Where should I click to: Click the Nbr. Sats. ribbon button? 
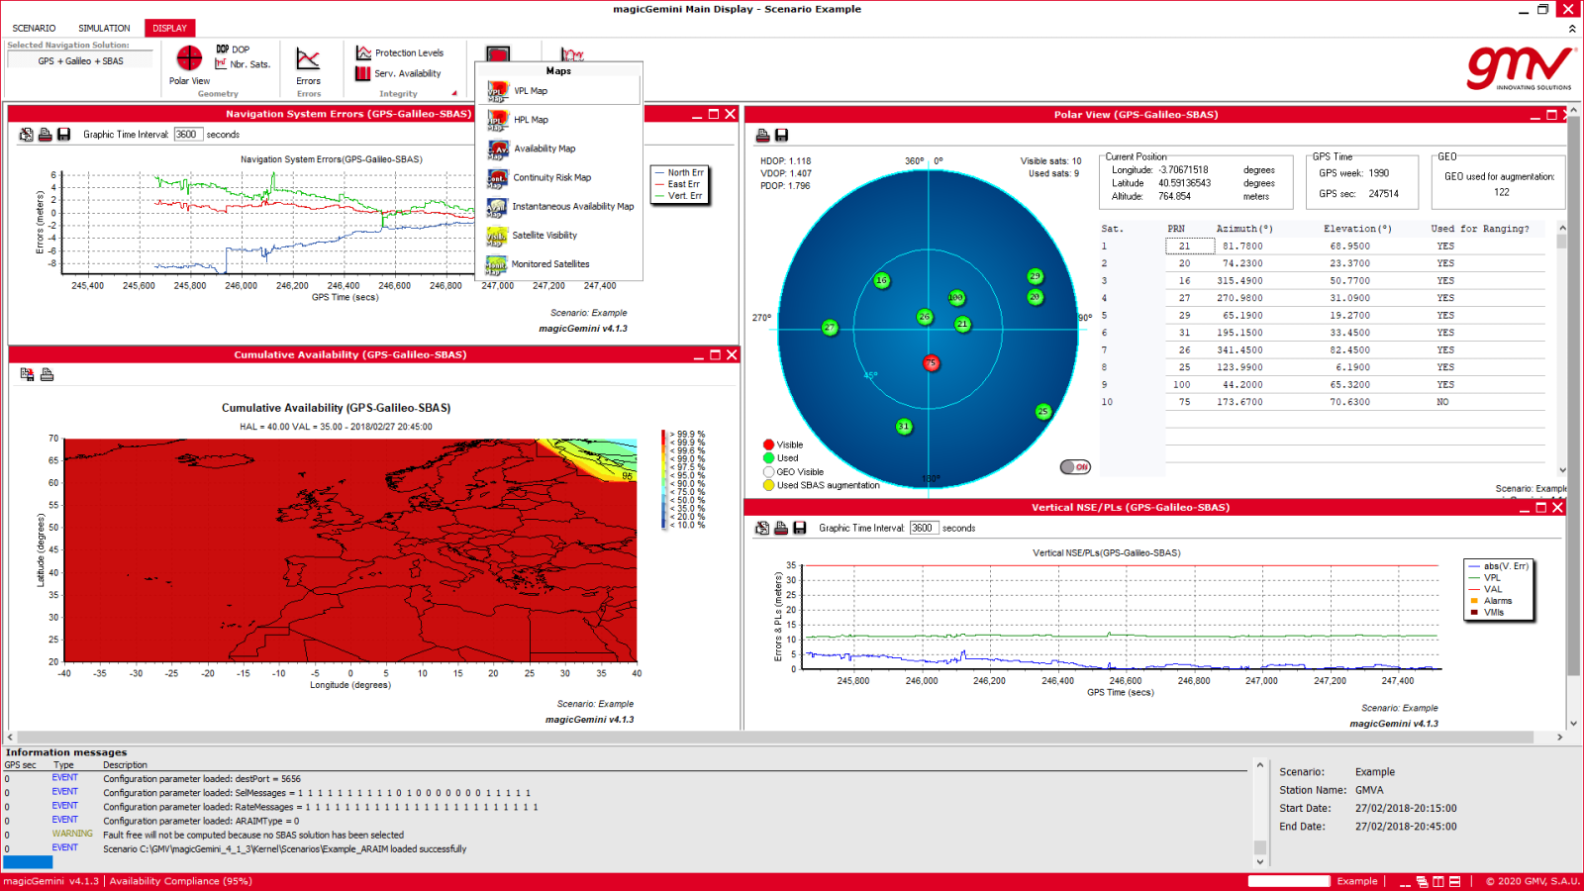243,63
